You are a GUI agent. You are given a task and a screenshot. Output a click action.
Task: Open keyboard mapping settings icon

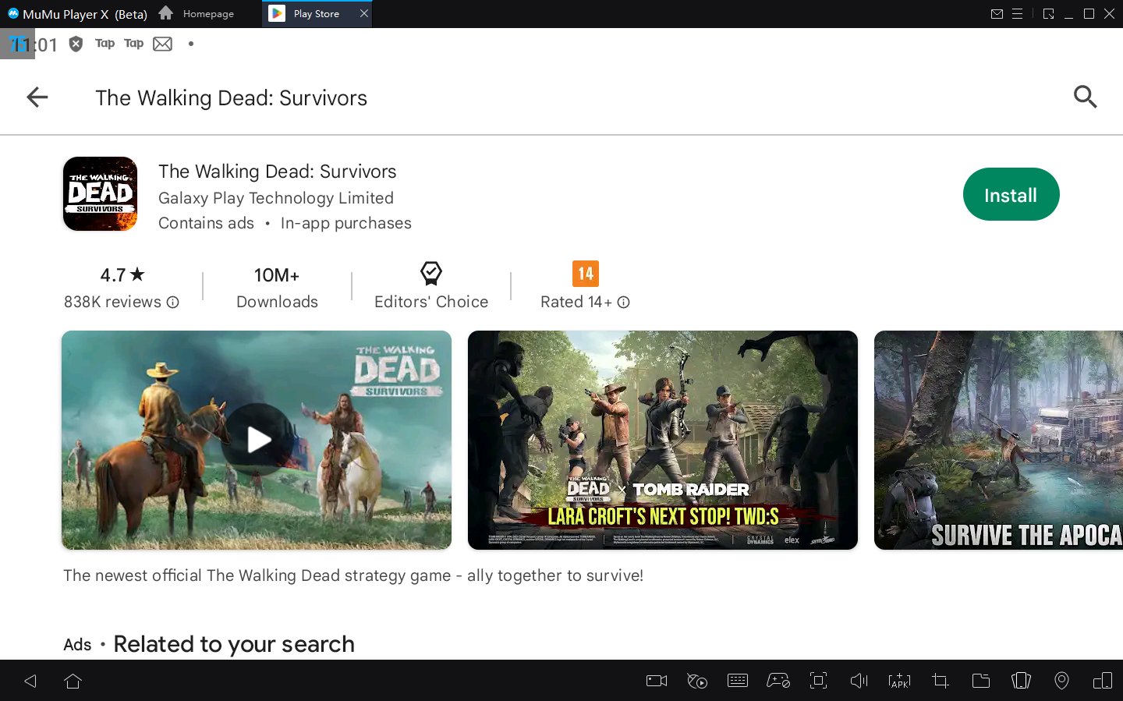[x=738, y=681]
